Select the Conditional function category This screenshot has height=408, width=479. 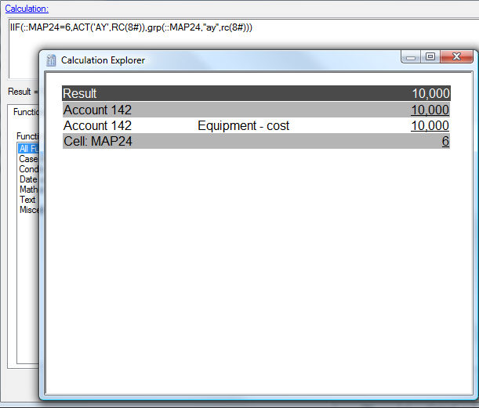coord(29,169)
